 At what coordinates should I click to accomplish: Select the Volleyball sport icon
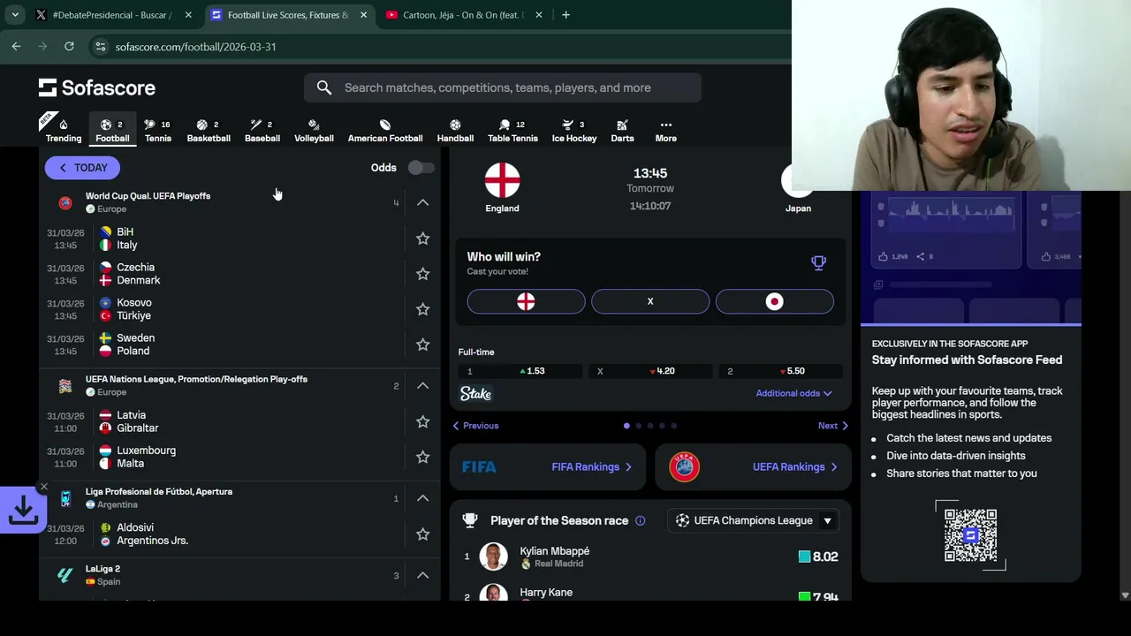pos(314,130)
